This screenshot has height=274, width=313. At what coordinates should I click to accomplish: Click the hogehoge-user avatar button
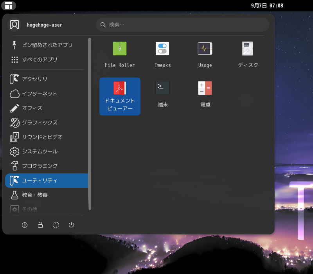(14, 25)
